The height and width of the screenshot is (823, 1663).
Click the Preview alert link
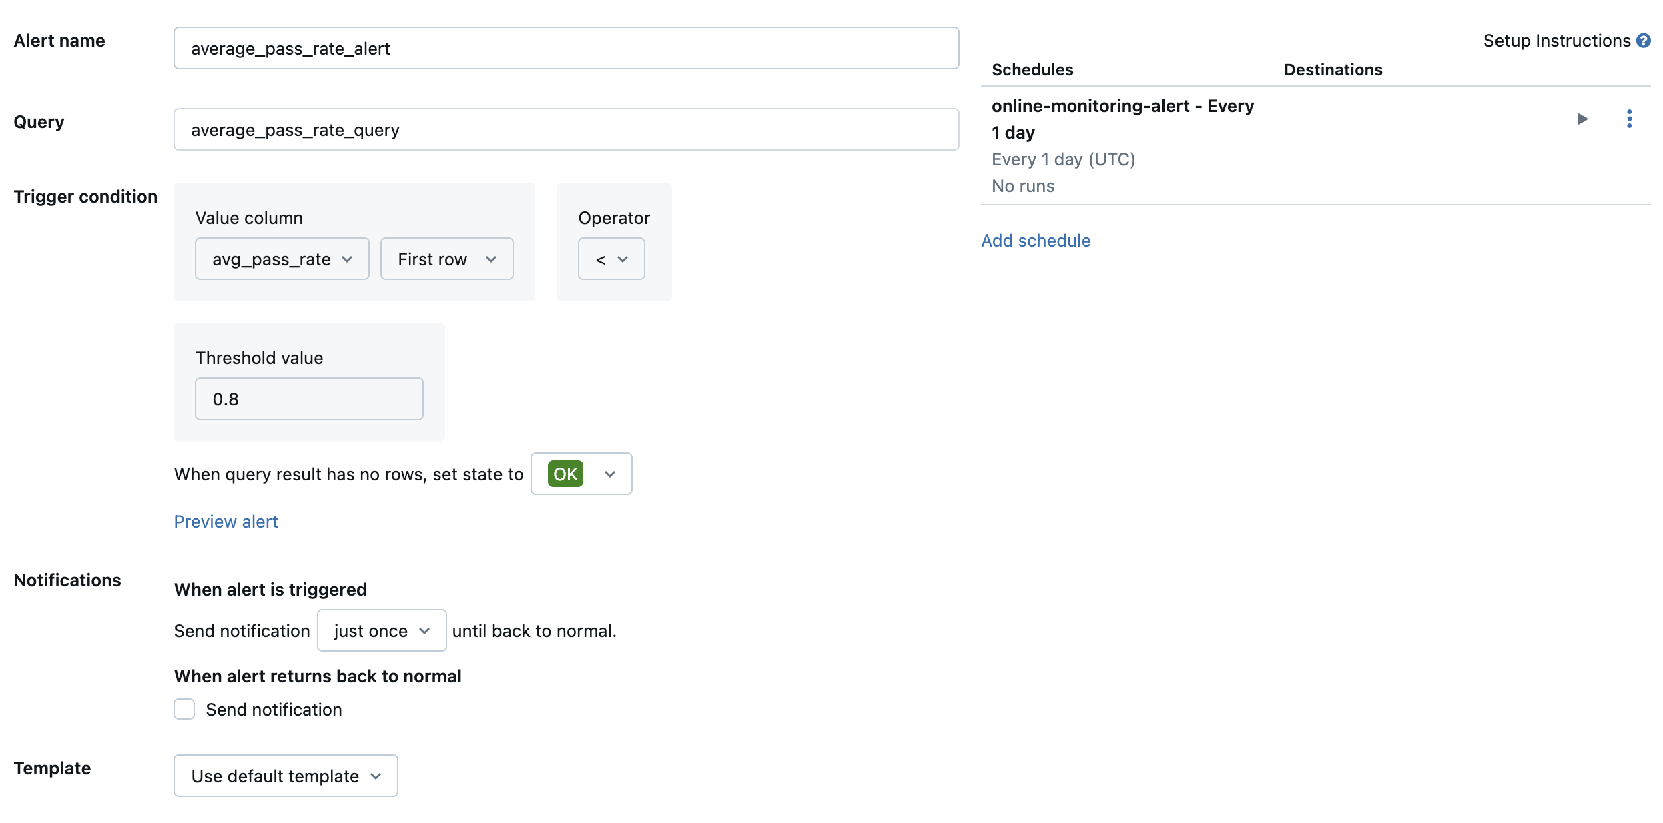coord(226,521)
